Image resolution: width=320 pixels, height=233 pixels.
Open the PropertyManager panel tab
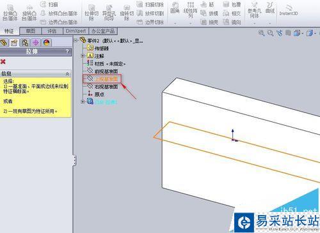pyautogui.click(x=14, y=42)
